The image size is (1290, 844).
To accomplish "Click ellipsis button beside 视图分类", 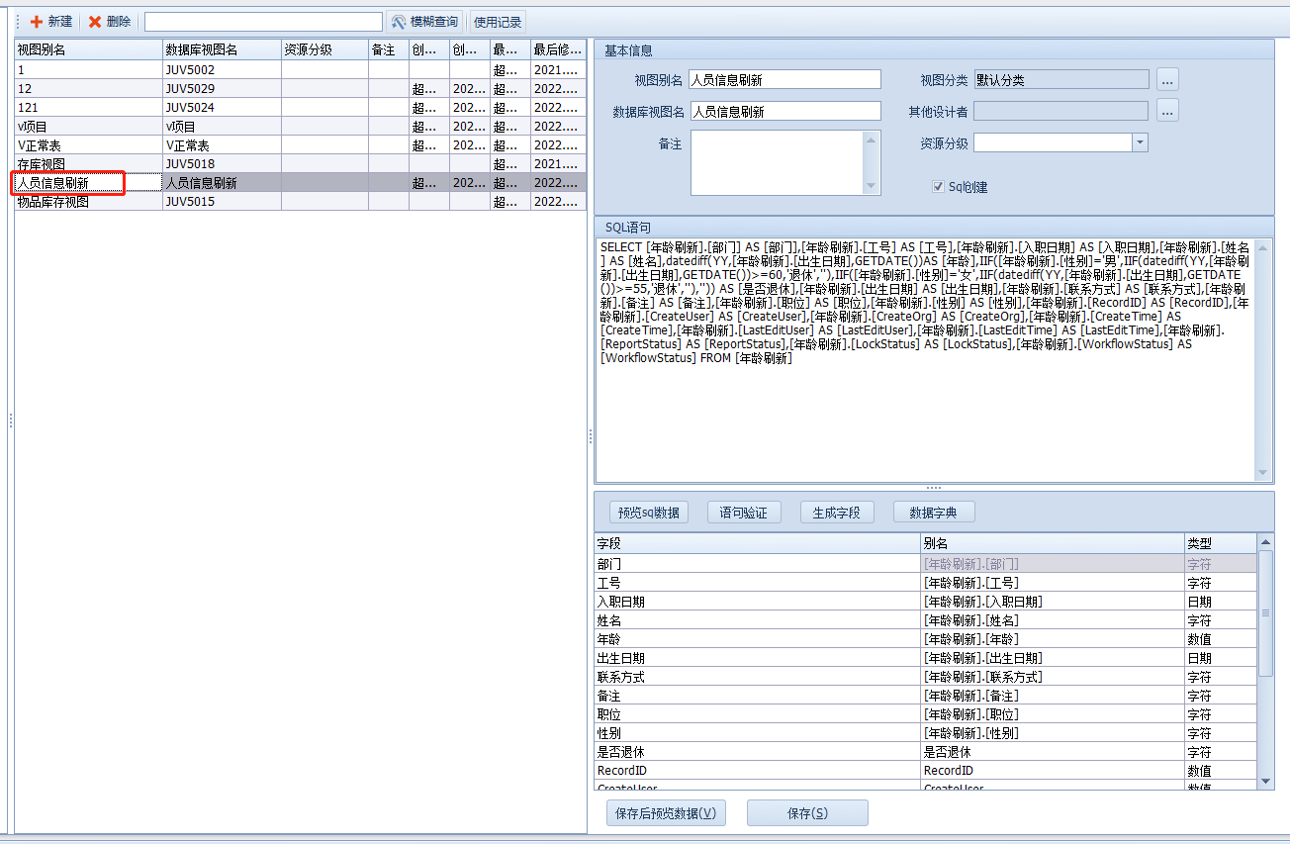I will [1167, 79].
